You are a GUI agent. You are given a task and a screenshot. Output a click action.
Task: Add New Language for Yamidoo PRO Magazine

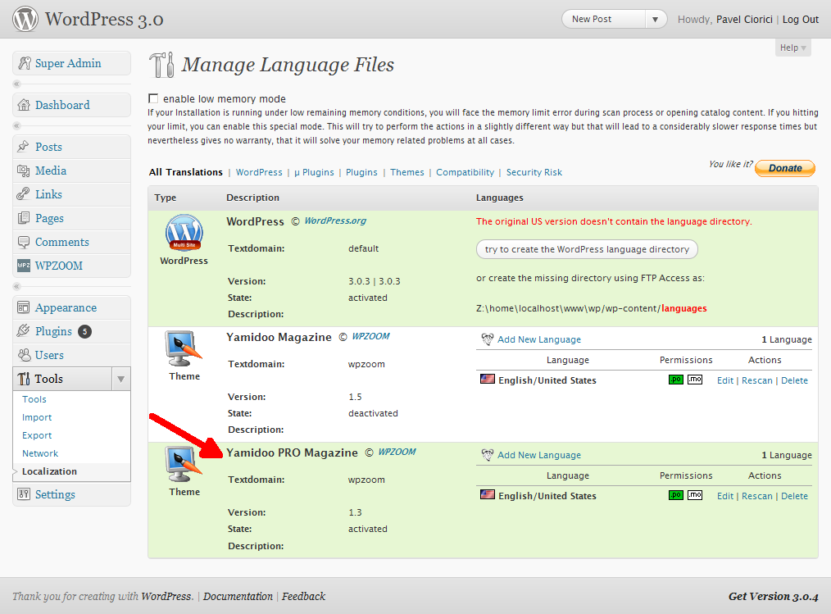[538, 455]
